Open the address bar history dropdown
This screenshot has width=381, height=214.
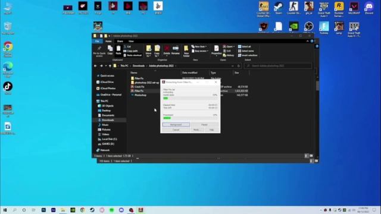[x=233, y=66]
